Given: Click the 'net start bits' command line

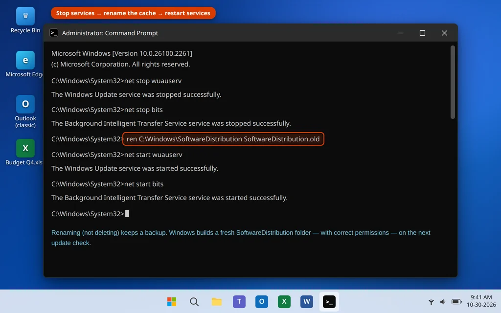Looking at the screenshot, I should pos(107,184).
